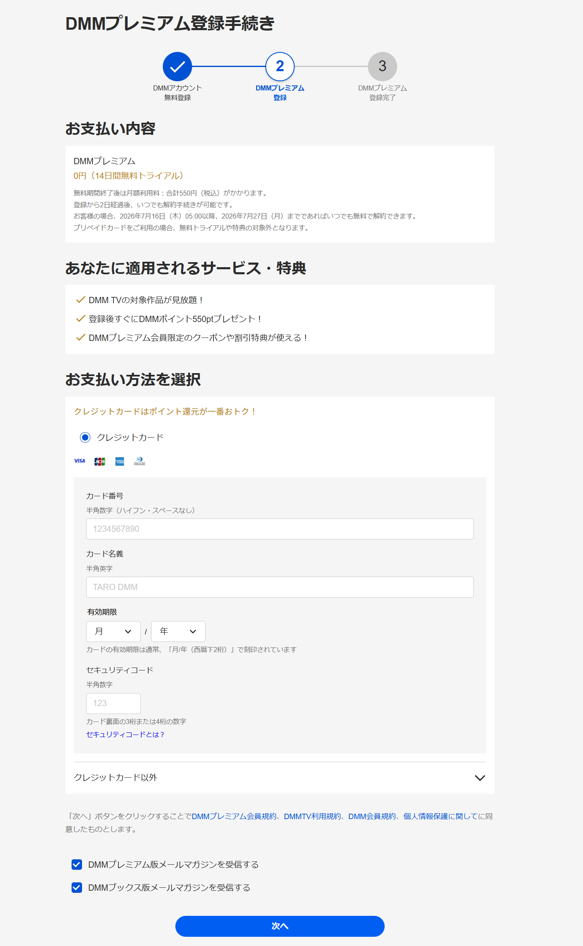Uncheck DMMプレミアム版メールマガジン checkbox
This screenshot has width=583, height=946.
77,864
